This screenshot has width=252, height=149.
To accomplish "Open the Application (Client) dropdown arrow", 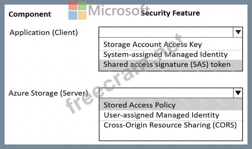I will 238,32.
